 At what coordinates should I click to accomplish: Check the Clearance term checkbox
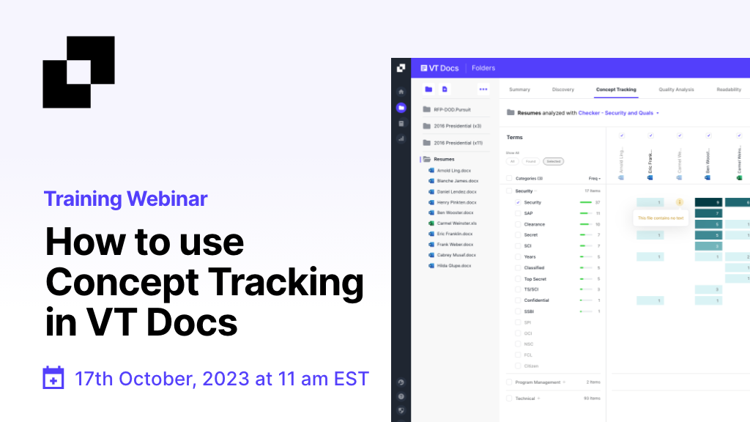[x=518, y=224]
